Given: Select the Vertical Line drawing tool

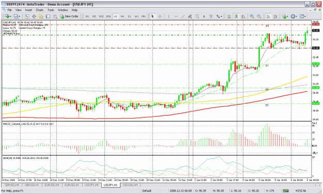Looking at the screenshot, I should (x=168, y=16).
